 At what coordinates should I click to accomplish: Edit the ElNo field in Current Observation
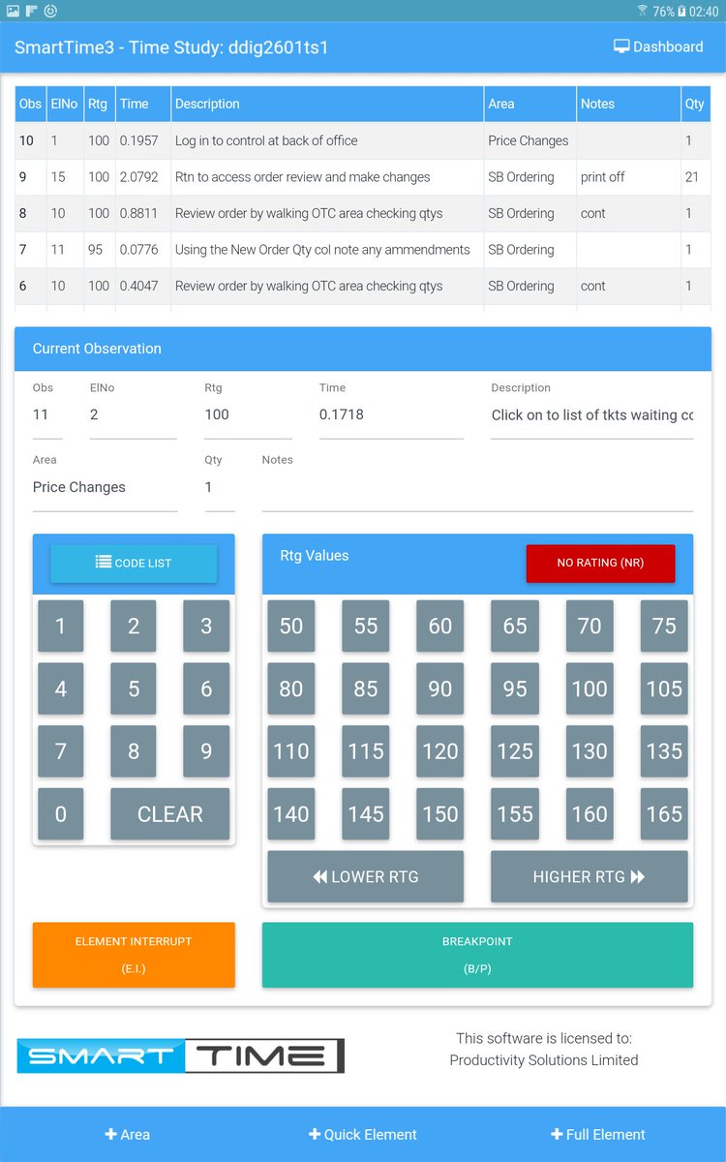tap(134, 414)
